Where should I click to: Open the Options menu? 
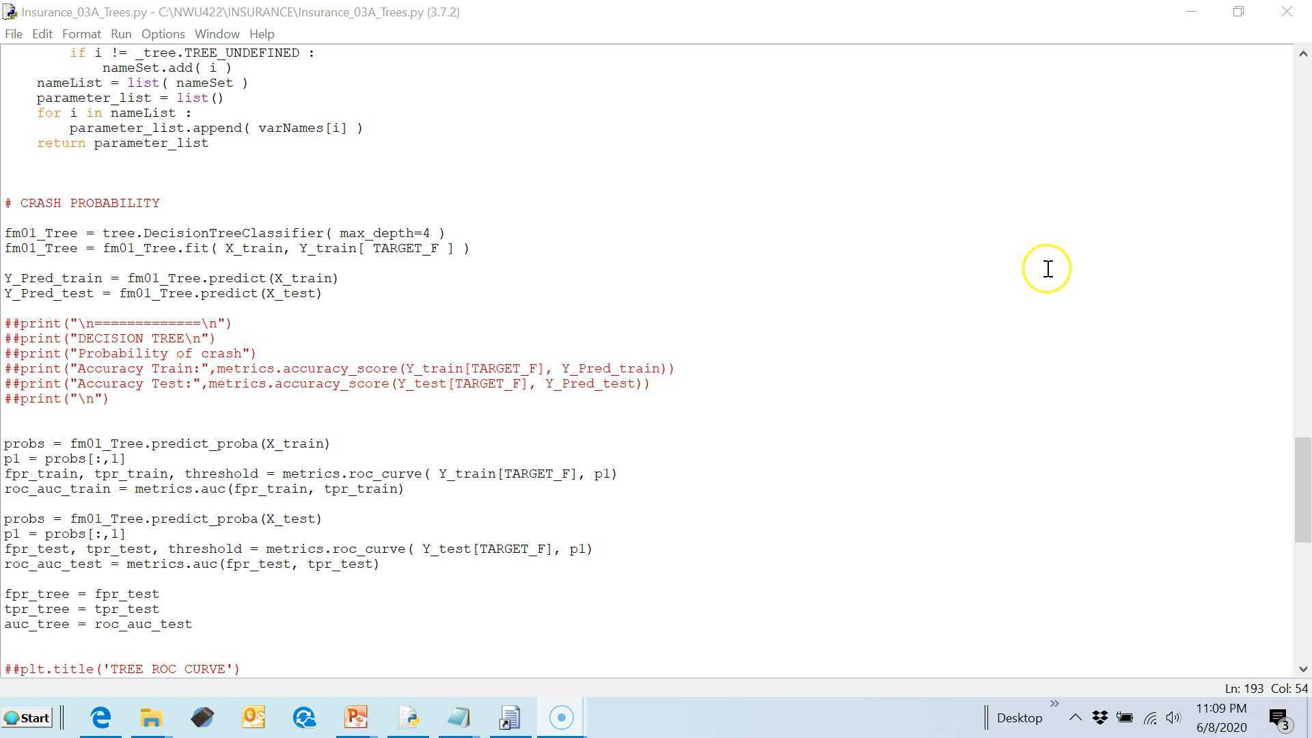click(163, 33)
